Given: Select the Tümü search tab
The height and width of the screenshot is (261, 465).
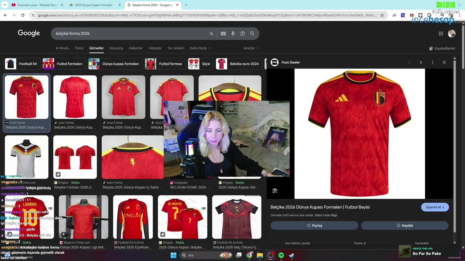Looking at the screenshot, I should [79, 48].
